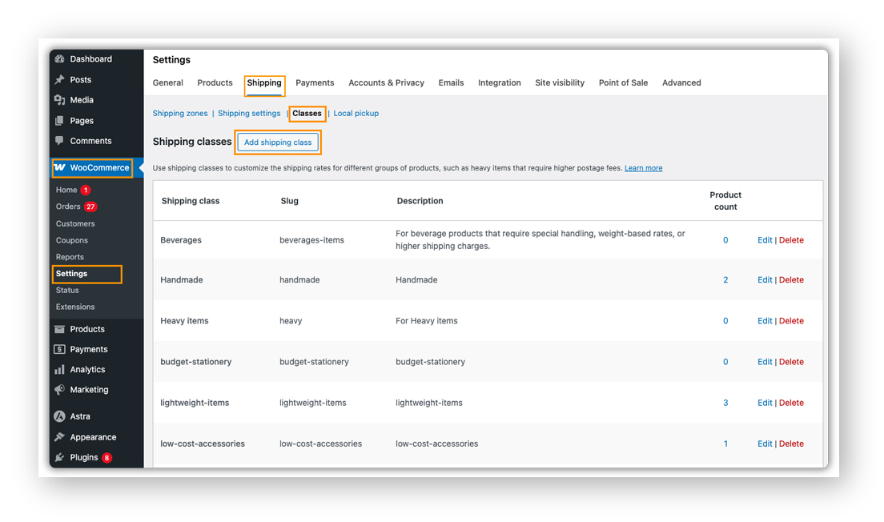Open the Reports submenu item
Image resolution: width=884 pixels, height=522 pixels.
pos(70,257)
